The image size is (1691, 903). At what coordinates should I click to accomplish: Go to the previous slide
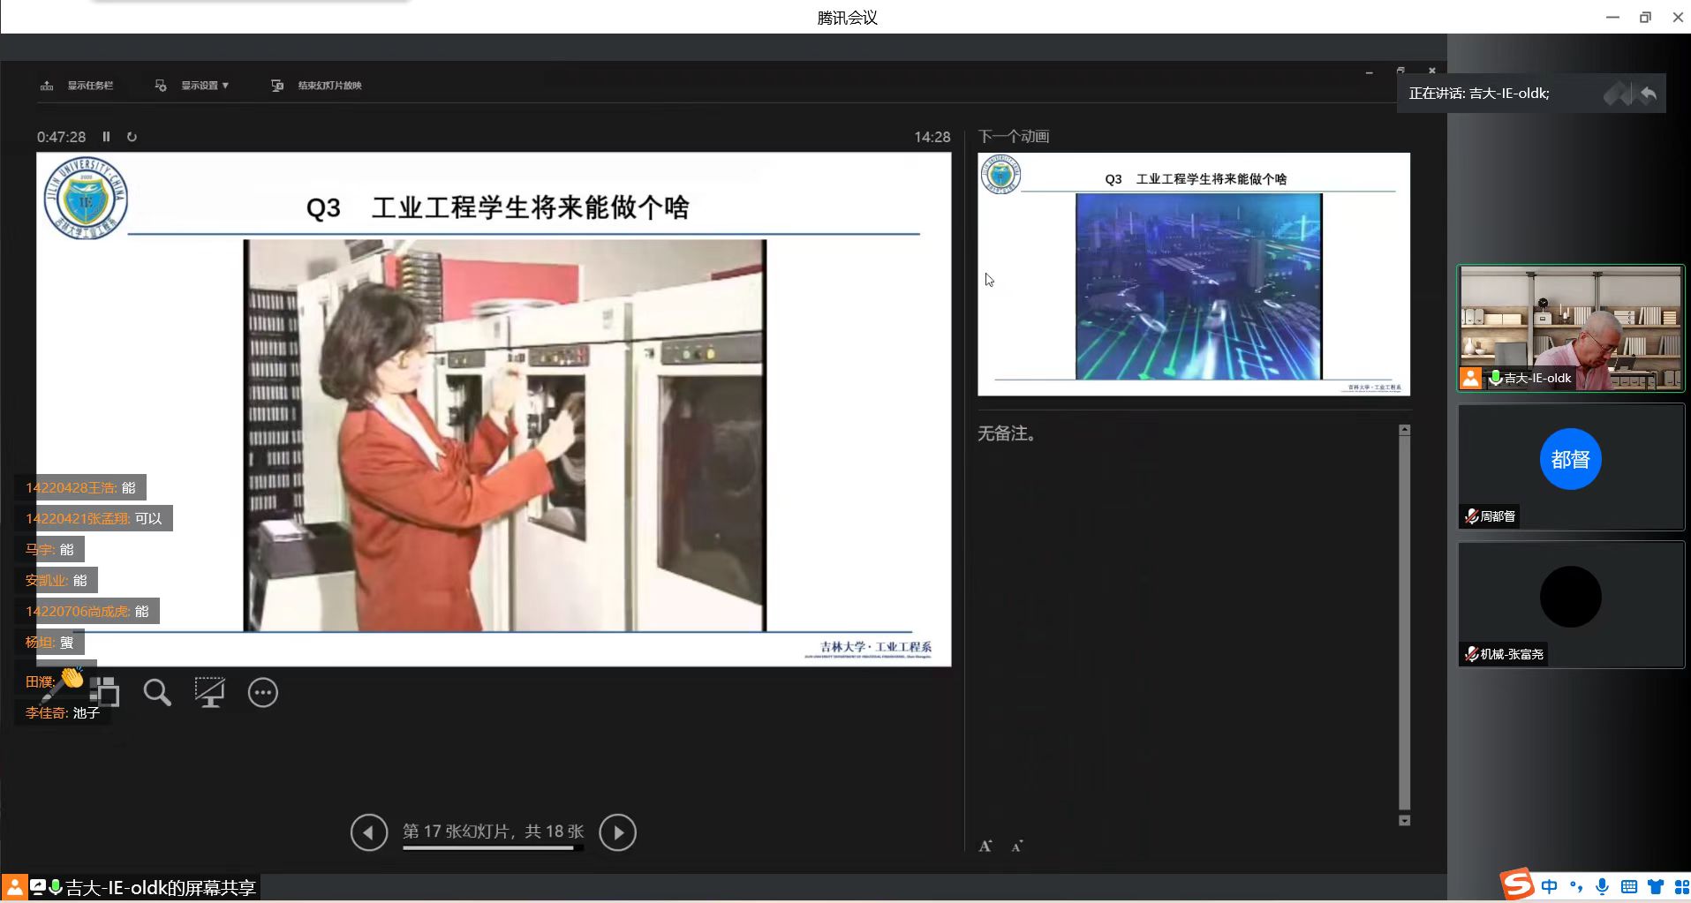pyautogui.click(x=369, y=832)
